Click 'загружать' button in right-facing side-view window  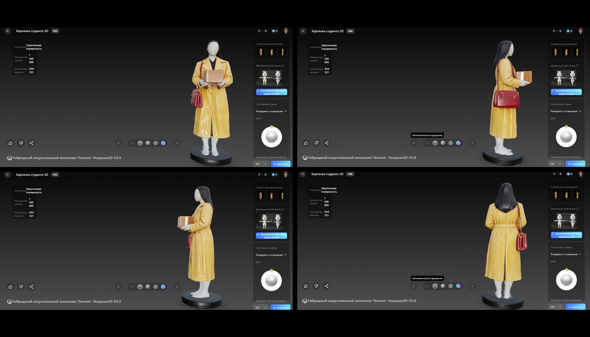point(575,164)
